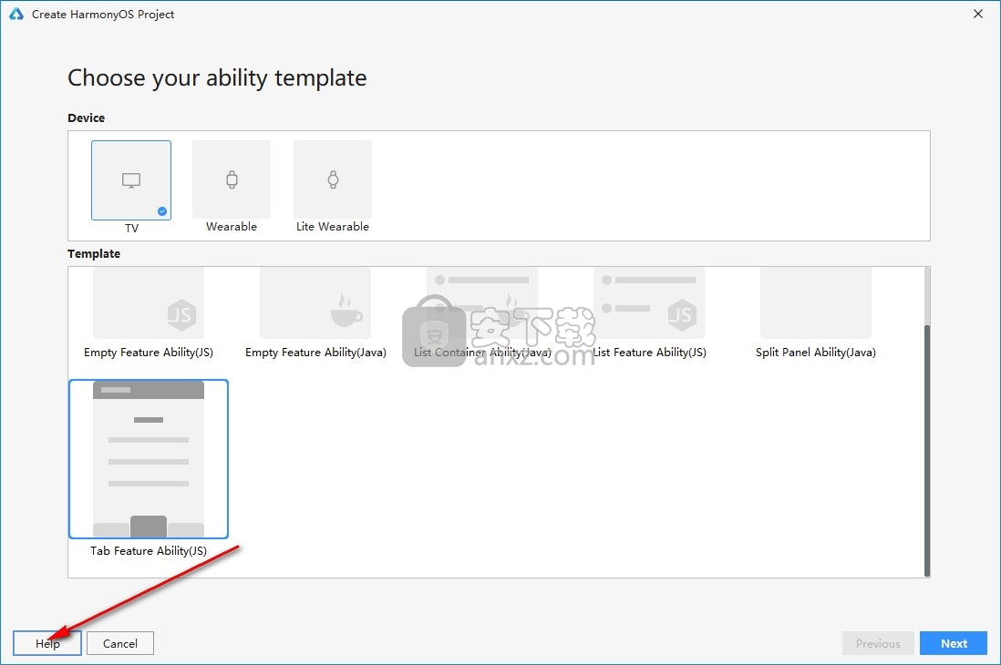Click the template list vertical scrollbar

click(x=927, y=450)
